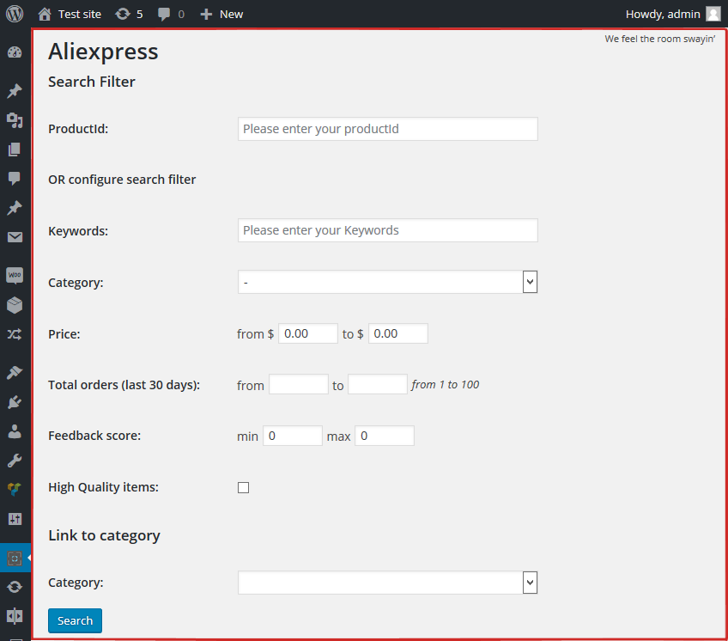The width and height of the screenshot is (728, 641).
Task: Open the Plugins plug icon
Action: (15, 401)
